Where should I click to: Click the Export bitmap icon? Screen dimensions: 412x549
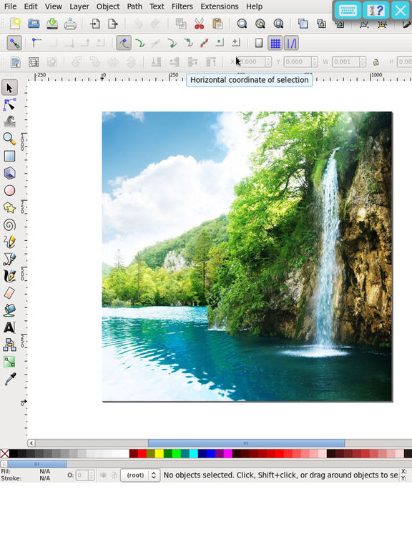tap(113, 24)
